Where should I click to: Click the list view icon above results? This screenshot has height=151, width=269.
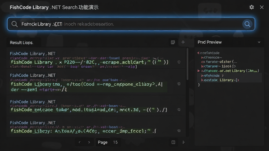[173, 42]
